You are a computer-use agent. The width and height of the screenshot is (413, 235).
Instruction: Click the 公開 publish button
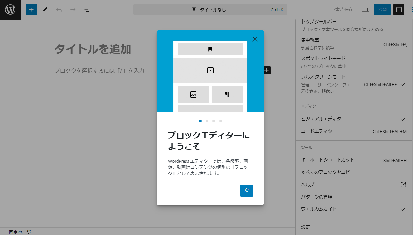[x=382, y=10]
